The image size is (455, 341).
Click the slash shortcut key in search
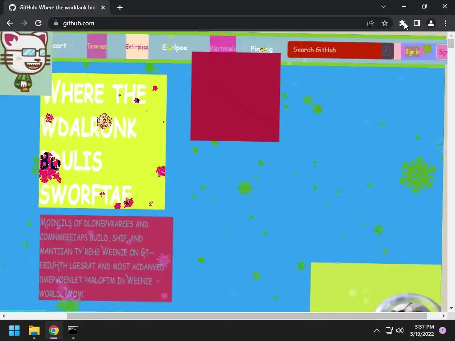(386, 52)
